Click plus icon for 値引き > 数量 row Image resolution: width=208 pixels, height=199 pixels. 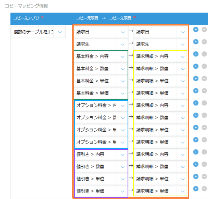pos(196,164)
